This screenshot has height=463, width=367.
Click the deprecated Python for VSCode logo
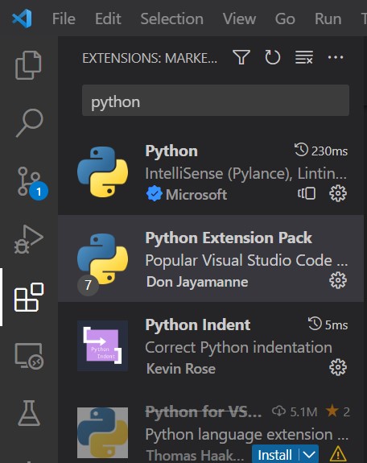coord(102,432)
